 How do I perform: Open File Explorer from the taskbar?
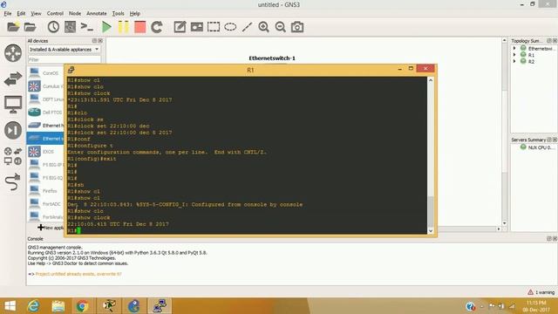point(58,306)
